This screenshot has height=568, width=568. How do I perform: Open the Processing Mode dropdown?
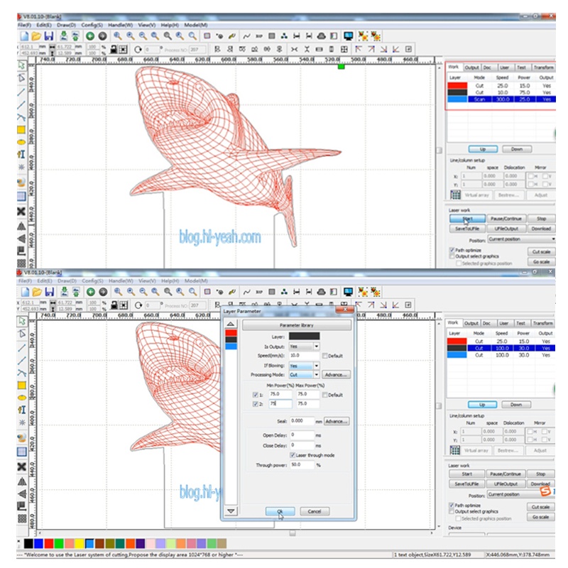coord(316,374)
